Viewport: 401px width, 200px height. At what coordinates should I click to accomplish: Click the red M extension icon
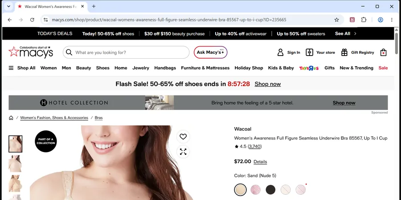pos(352,20)
